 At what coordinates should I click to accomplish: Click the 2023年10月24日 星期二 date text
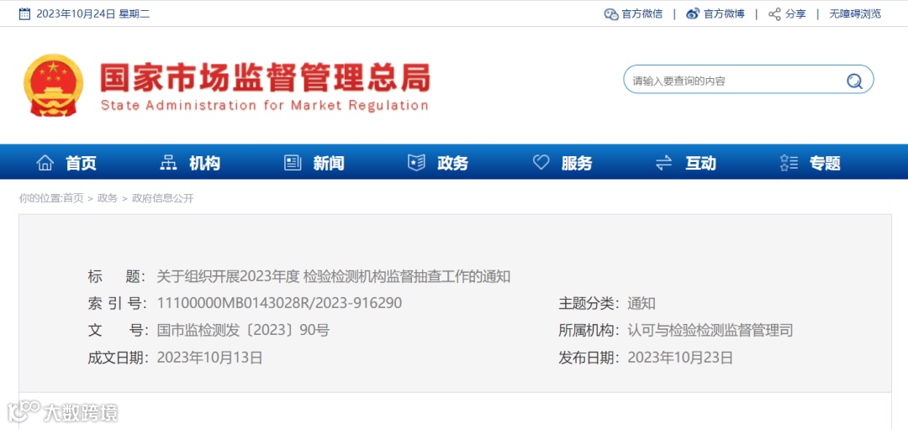click(x=93, y=14)
